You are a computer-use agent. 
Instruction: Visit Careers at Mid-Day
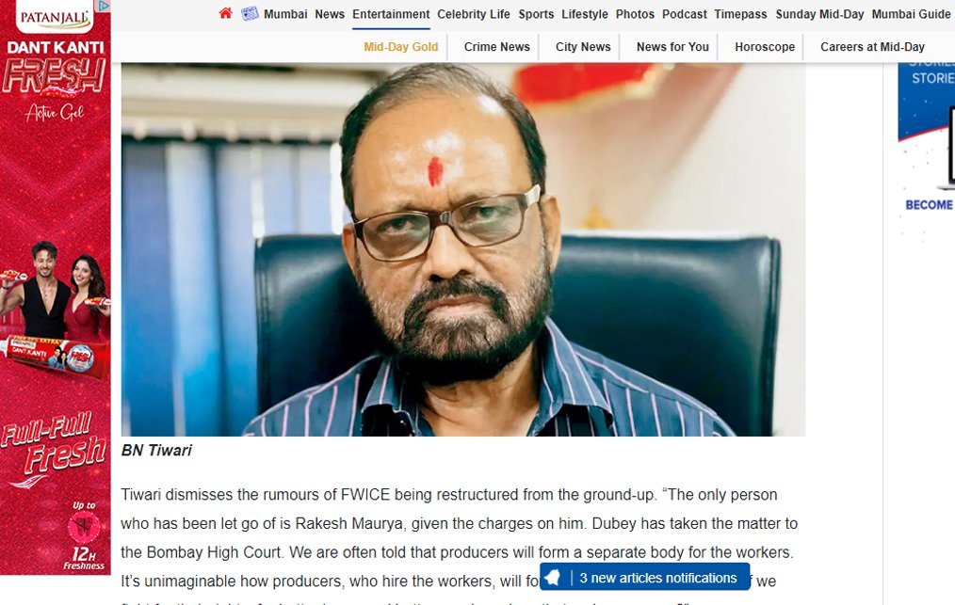(x=872, y=47)
